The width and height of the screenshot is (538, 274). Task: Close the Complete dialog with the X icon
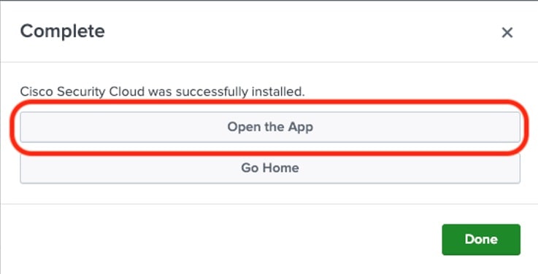click(x=507, y=33)
